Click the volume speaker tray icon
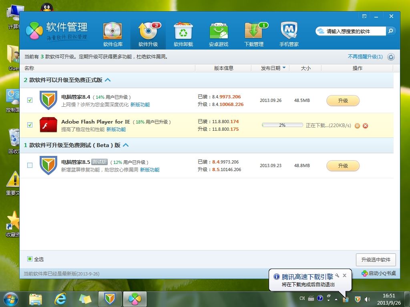This screenshot has height=307, width=410. click(368, 299)
